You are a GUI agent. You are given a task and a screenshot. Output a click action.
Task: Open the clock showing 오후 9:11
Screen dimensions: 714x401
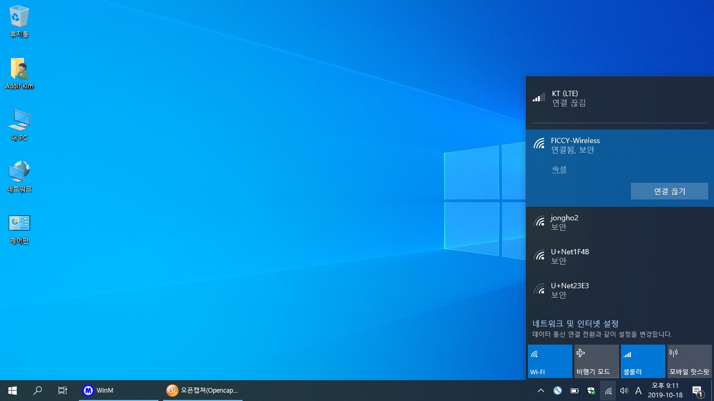(665, 390)
